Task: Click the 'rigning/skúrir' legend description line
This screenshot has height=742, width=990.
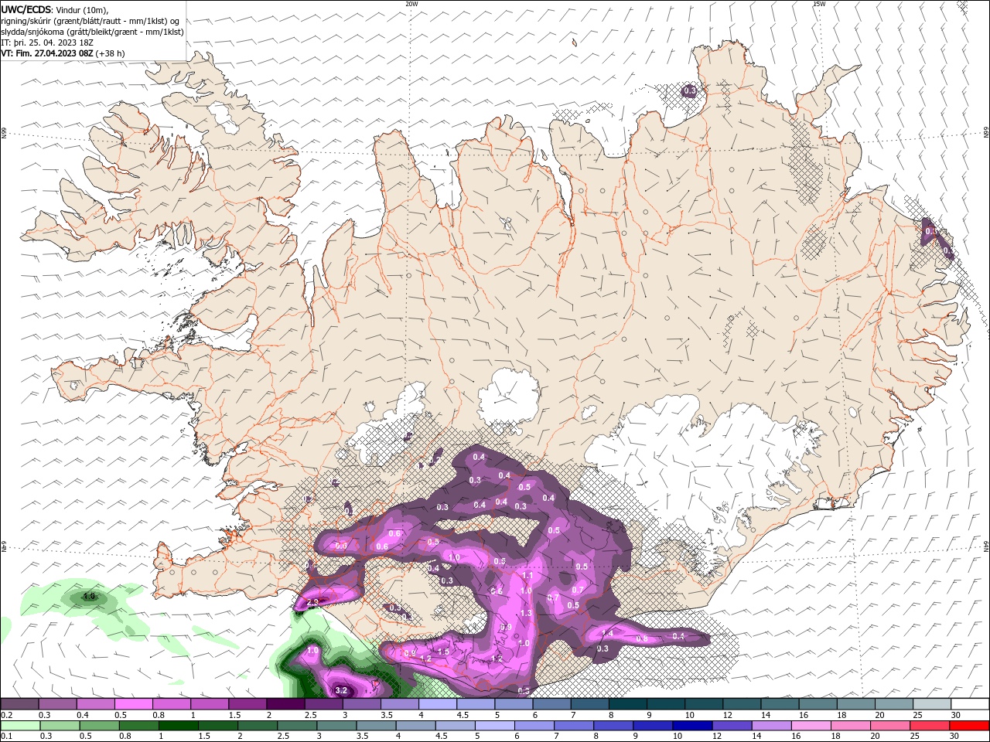Action: (90, 21)
